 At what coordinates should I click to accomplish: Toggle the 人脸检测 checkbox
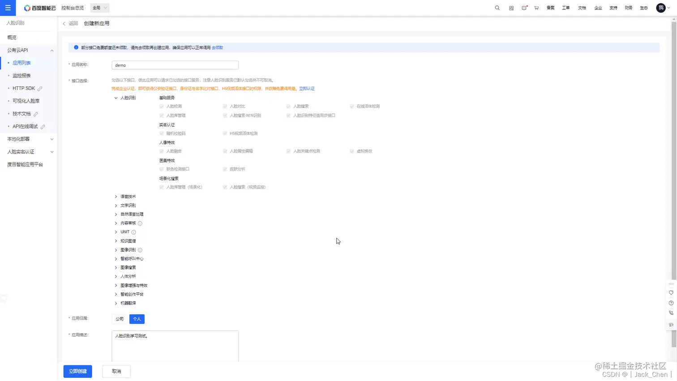[x=162, y=107]
